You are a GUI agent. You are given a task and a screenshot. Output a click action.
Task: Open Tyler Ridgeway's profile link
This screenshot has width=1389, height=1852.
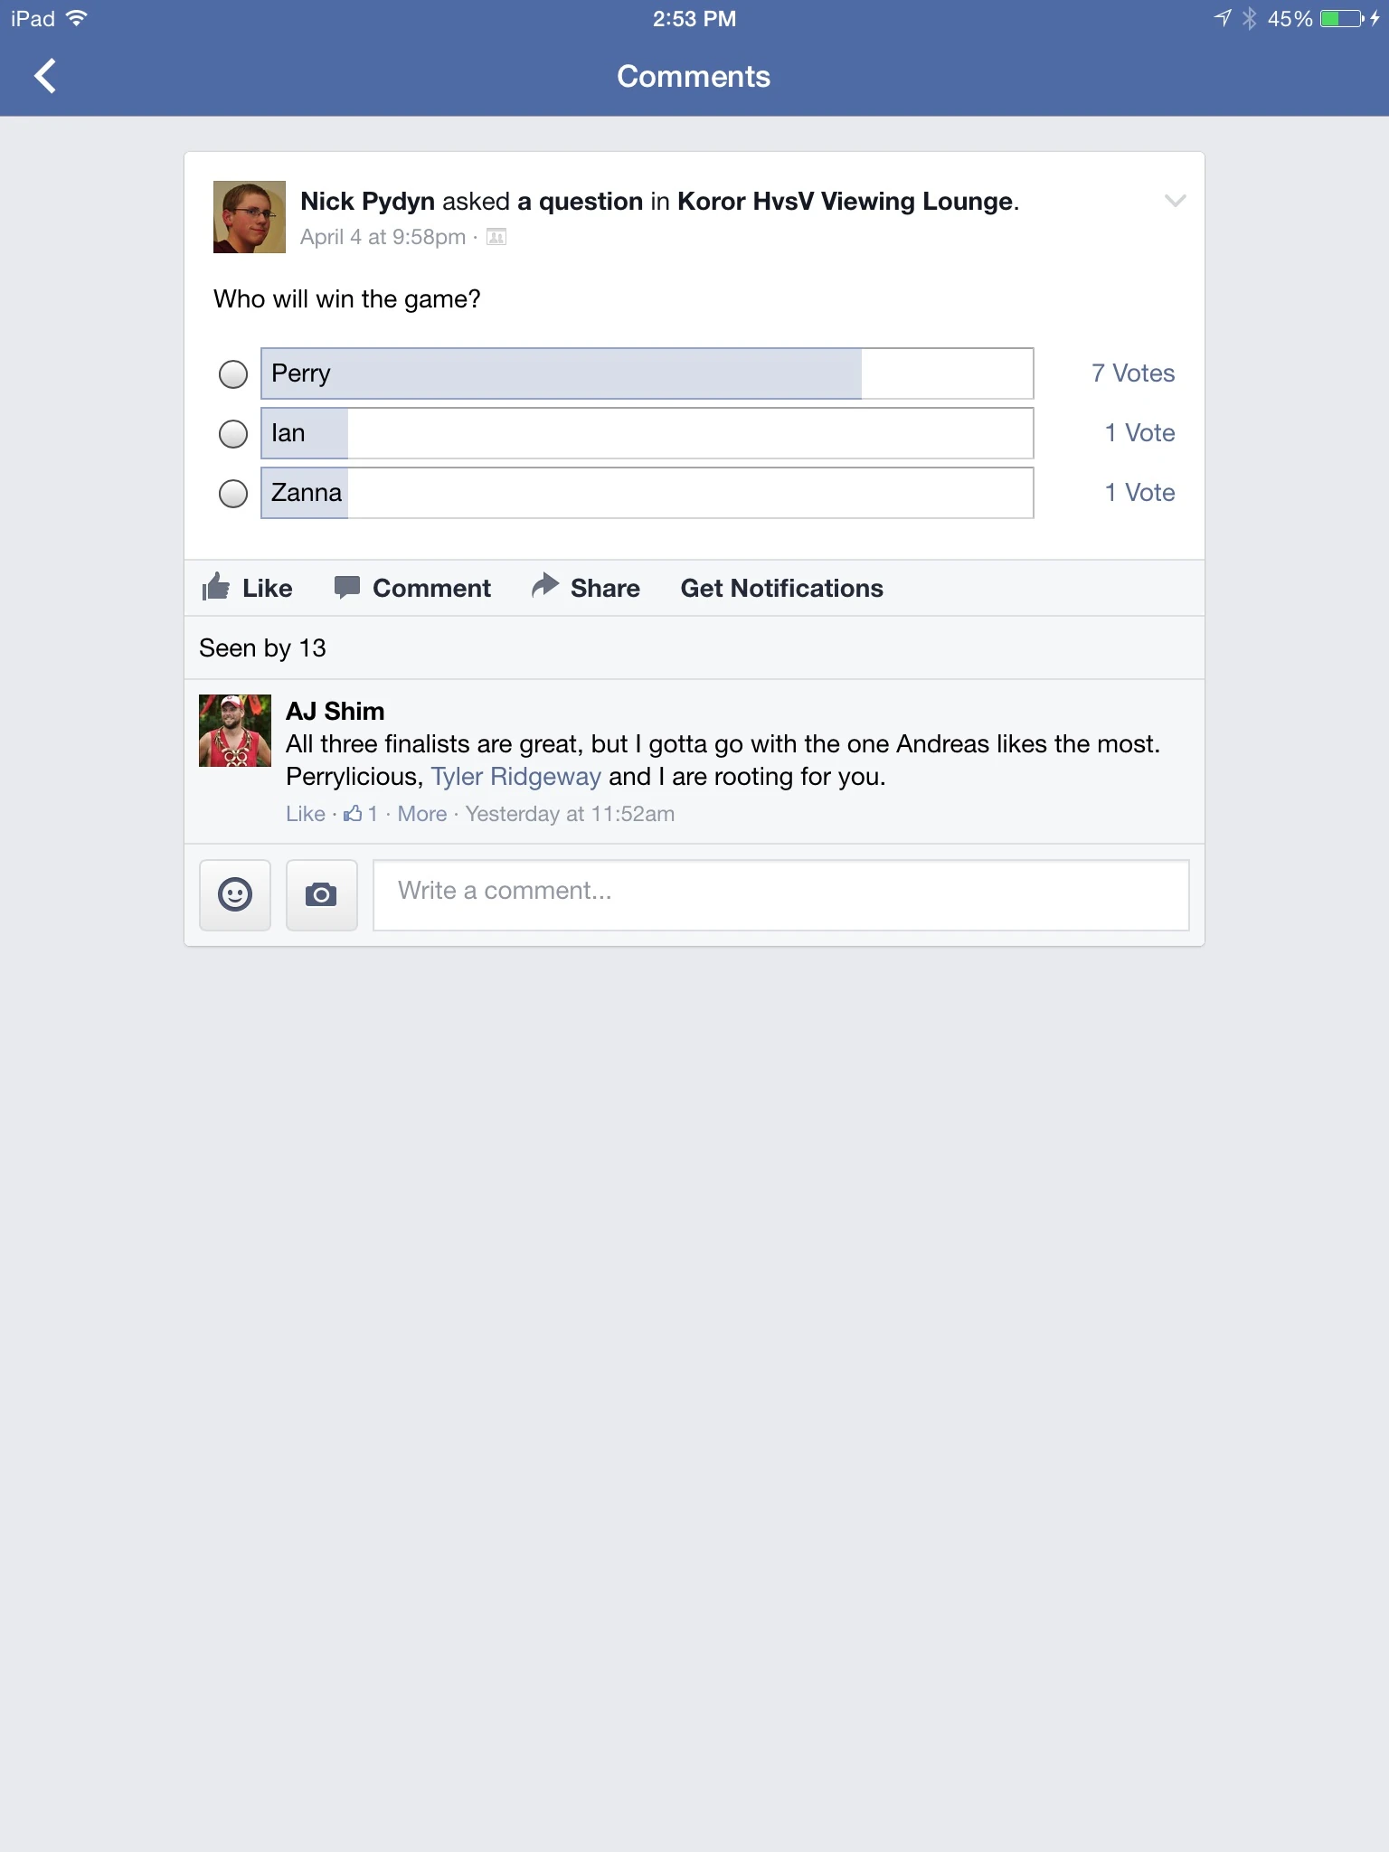[x=516, y=777]
